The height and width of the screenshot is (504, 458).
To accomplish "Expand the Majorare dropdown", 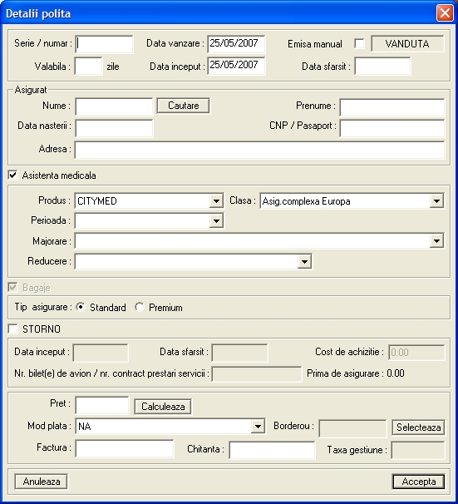I will [x=436, y=241].
